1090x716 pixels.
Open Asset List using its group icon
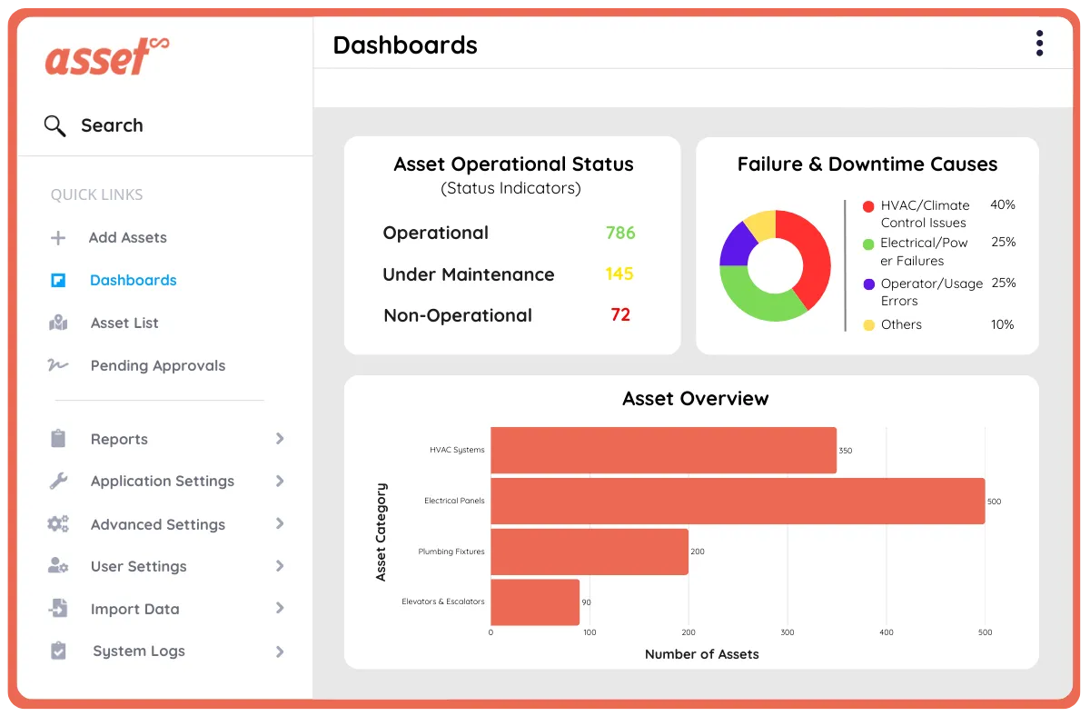[58, 323]
